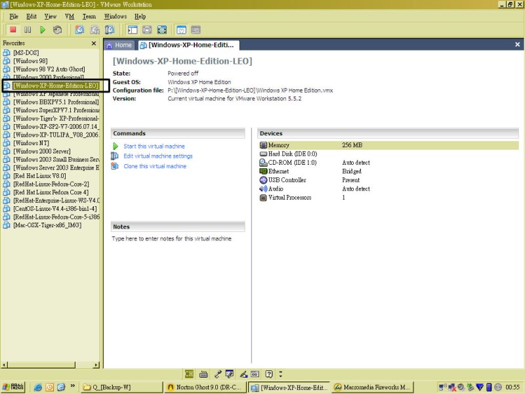Select the USB Controller device
This screenshot has width=525, height=394.
point(388,180)
